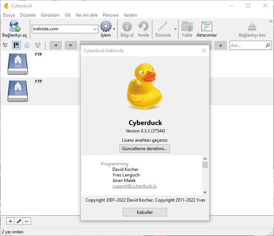Click the 2 yer imleri status text
This screenshot has height=236, width=274.
click(13, 232)
